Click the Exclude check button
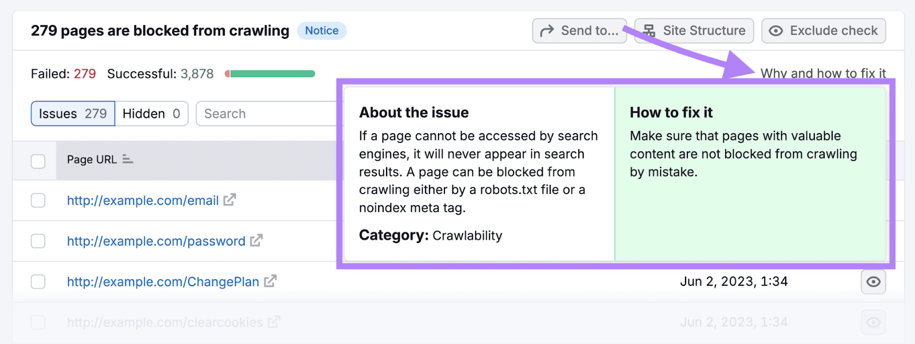The width and height of the screenshot is (915, 344). (x=822, y=31)
